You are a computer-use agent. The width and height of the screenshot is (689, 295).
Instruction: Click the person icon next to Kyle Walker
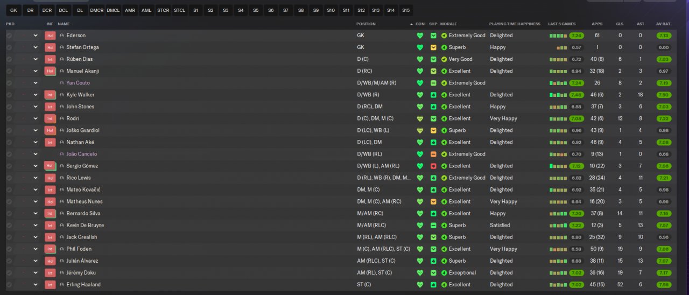click(62, 95)
